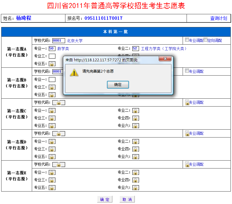Click lock icon for 专业一 in 第一志愿D
This screenshot has height=204, width=232.
pos(52,141)
